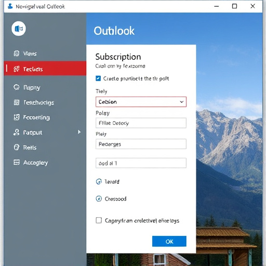The image size is (266, 266).
Task: Maximize the Outlook window
Action: (x=234, y=6)
